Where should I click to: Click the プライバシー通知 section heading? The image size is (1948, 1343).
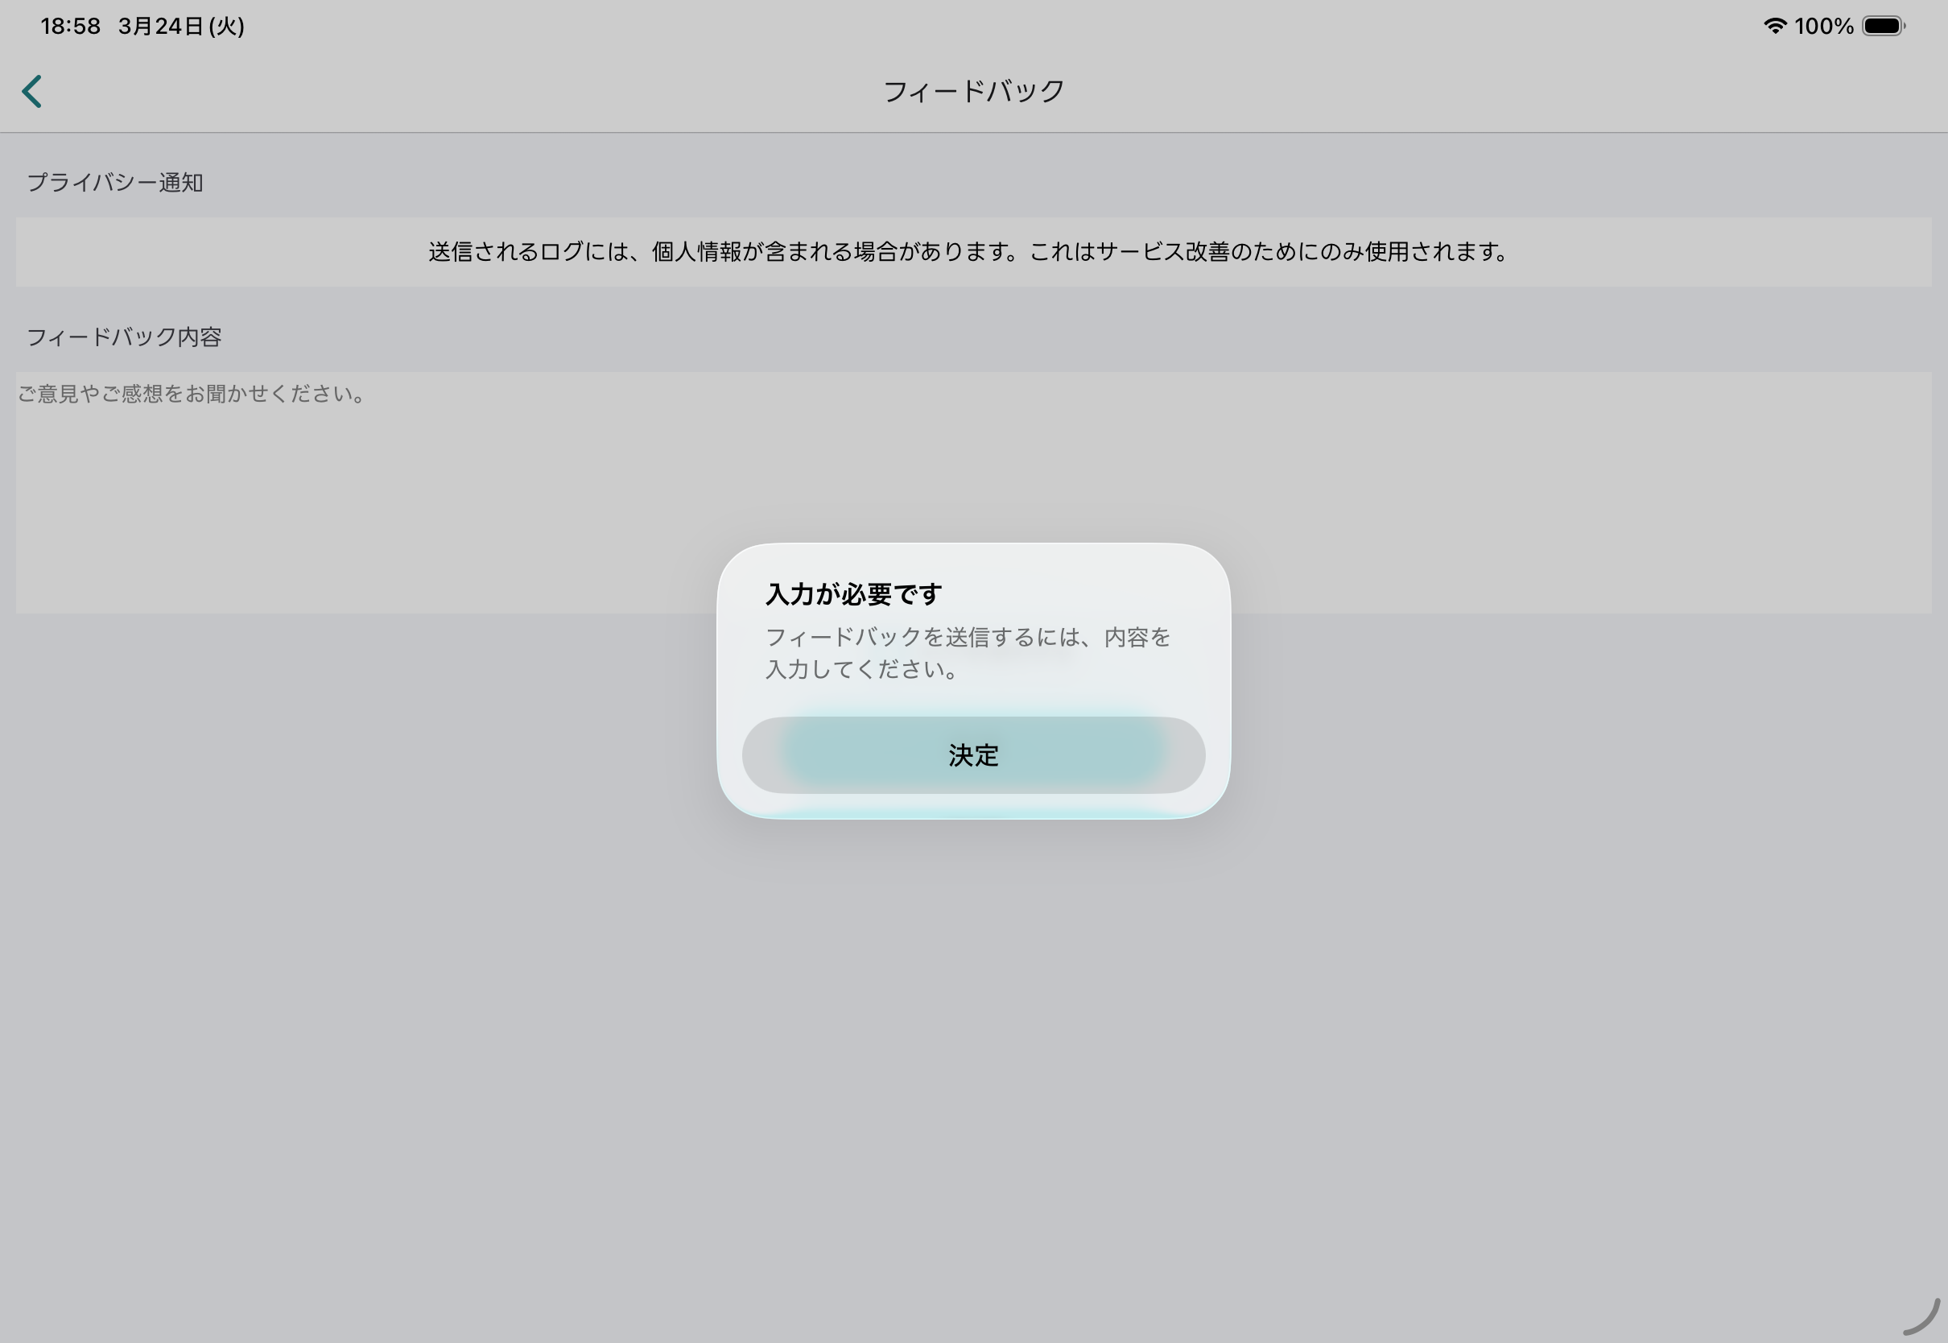point(115,183)
